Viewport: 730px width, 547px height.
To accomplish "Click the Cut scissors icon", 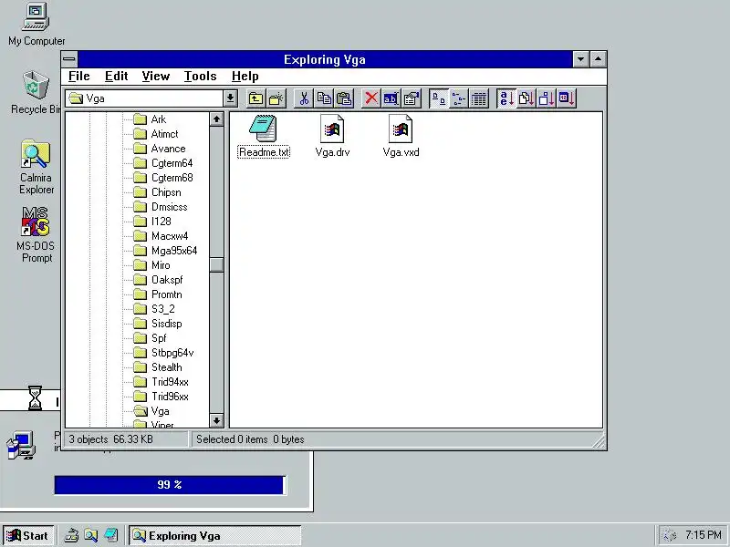I will pos(304,98).
